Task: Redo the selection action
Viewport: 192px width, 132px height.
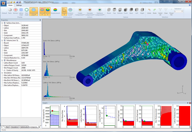Action: [x=155, y=11]
